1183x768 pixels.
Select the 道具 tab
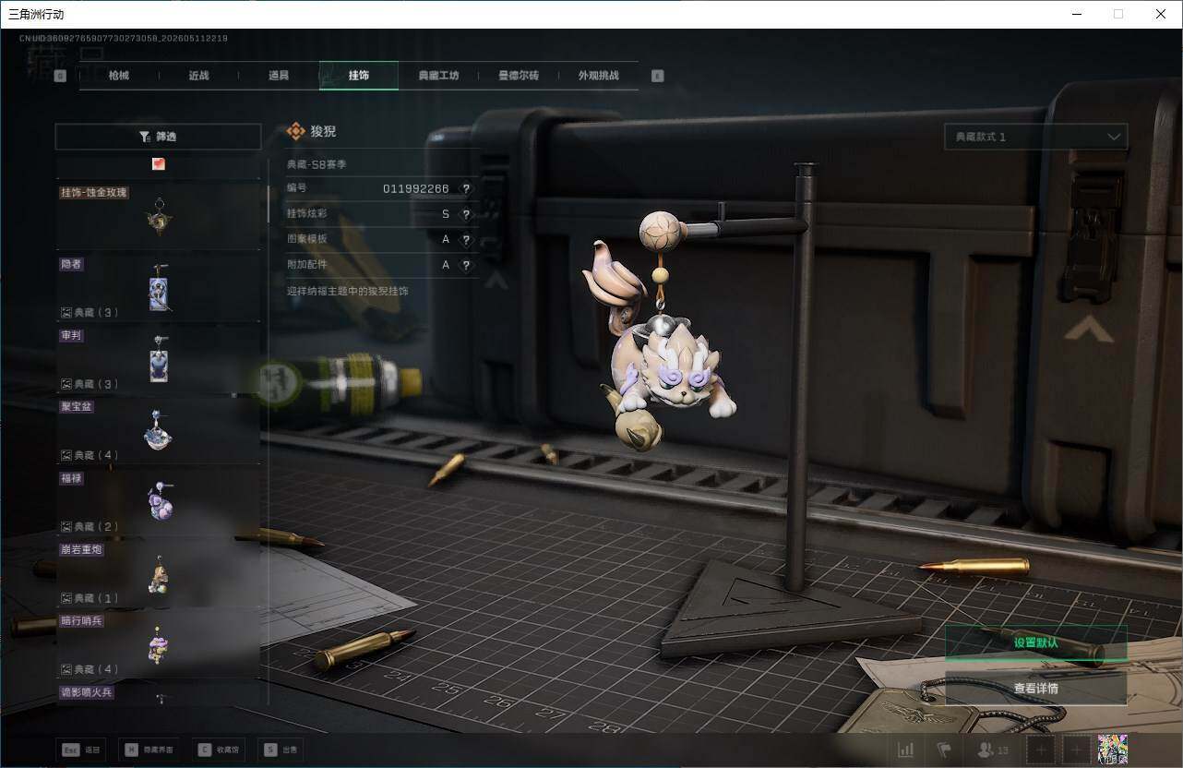tap(279, 76)
